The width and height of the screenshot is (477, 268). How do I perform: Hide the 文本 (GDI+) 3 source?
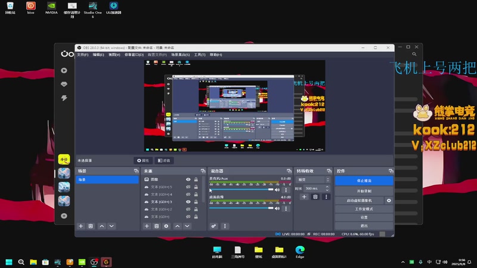pos(188,202)
